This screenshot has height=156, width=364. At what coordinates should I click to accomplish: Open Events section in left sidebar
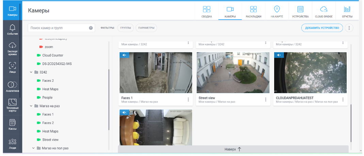[x=12, y=30]
